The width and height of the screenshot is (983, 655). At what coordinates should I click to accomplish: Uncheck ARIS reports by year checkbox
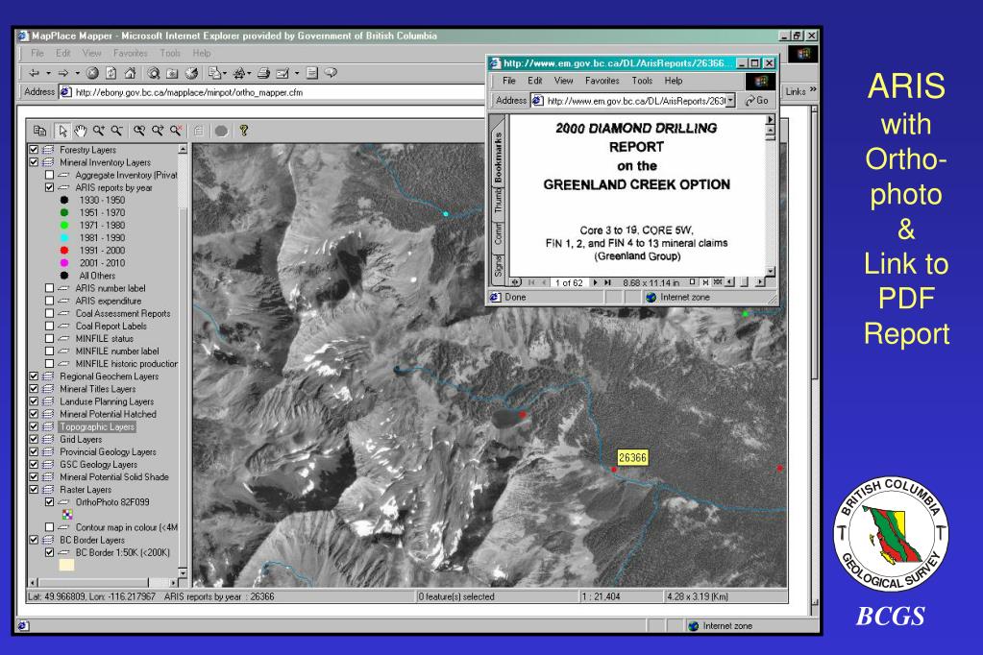[50, 187]
